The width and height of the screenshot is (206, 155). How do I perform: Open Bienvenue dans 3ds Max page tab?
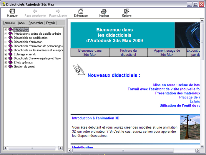[90, 53]
